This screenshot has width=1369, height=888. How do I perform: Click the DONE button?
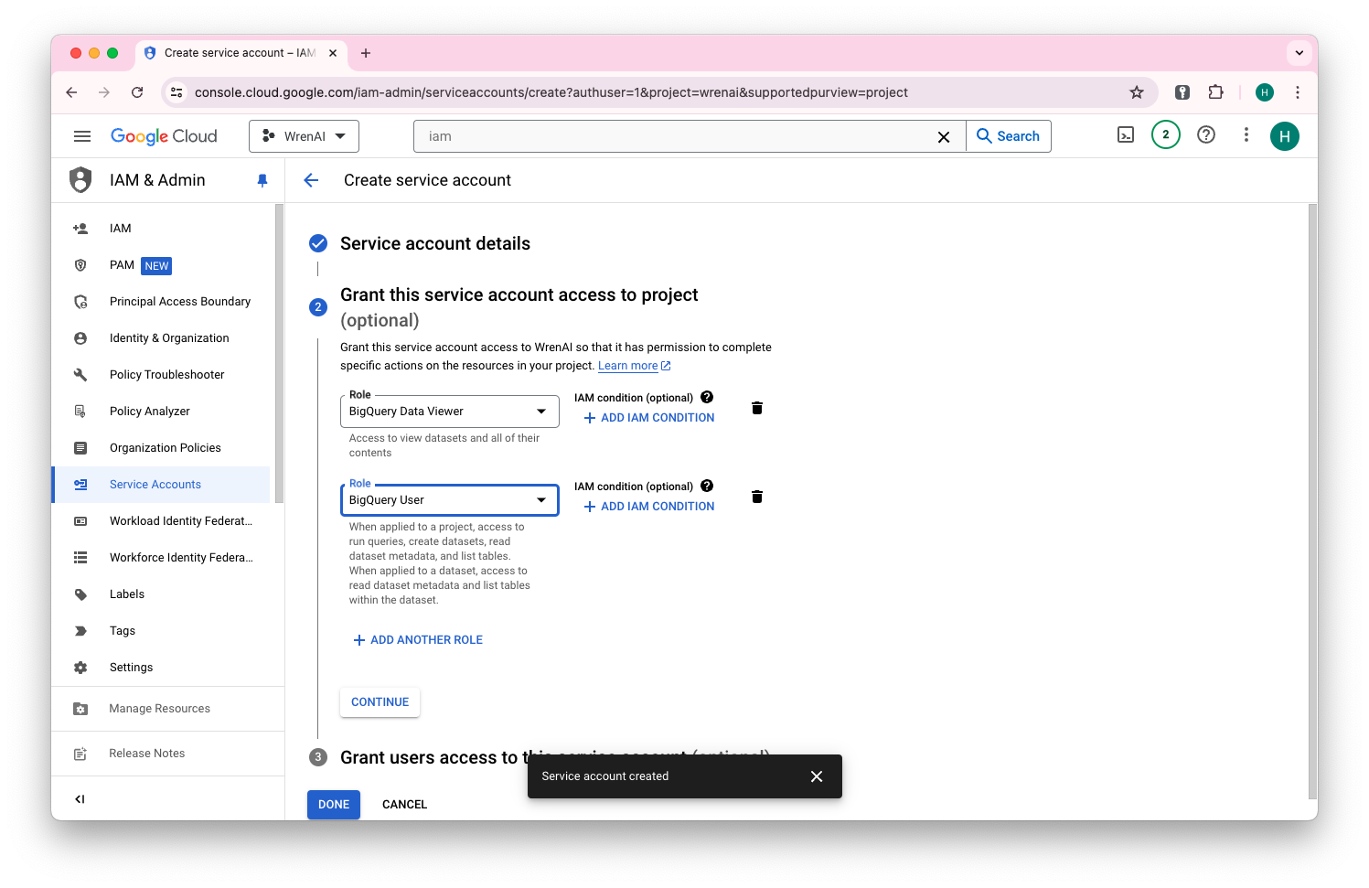pos(333,805)
